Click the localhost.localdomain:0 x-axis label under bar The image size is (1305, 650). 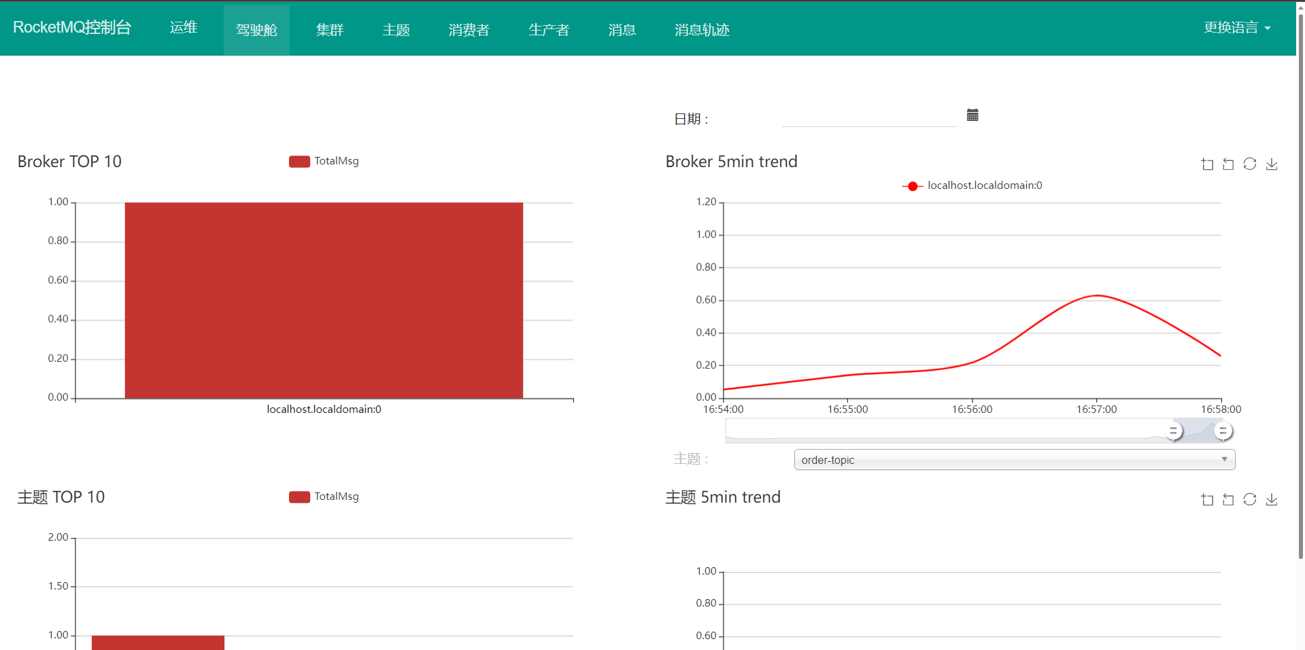coord(324,409)
